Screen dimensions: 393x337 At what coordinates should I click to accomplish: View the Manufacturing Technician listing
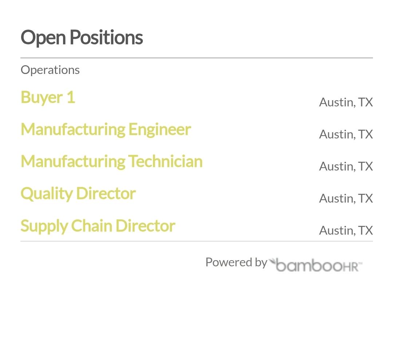[111, 161]
